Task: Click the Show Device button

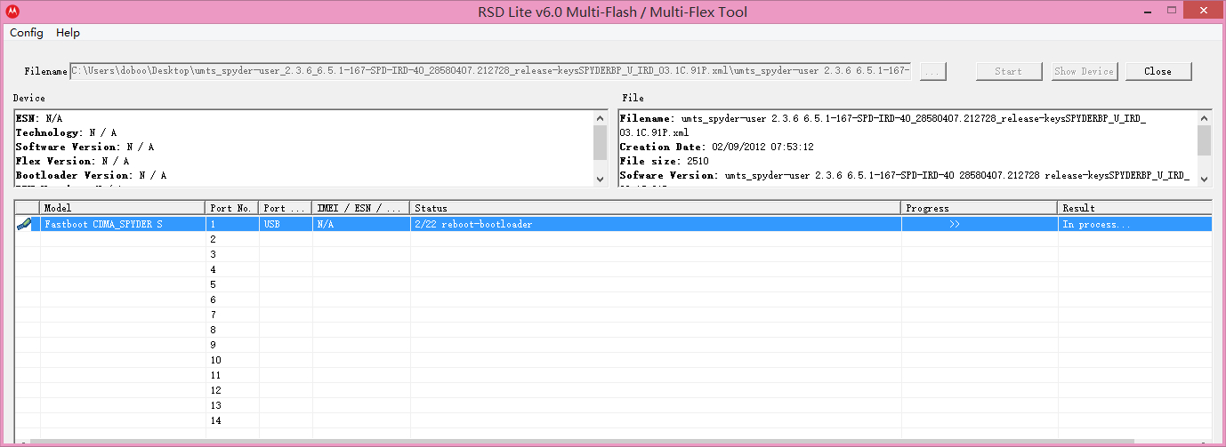Action: click(1084, 71)
